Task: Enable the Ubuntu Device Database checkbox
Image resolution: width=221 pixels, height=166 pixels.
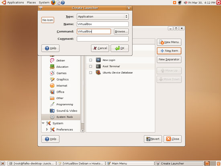Action: point(91,73)
